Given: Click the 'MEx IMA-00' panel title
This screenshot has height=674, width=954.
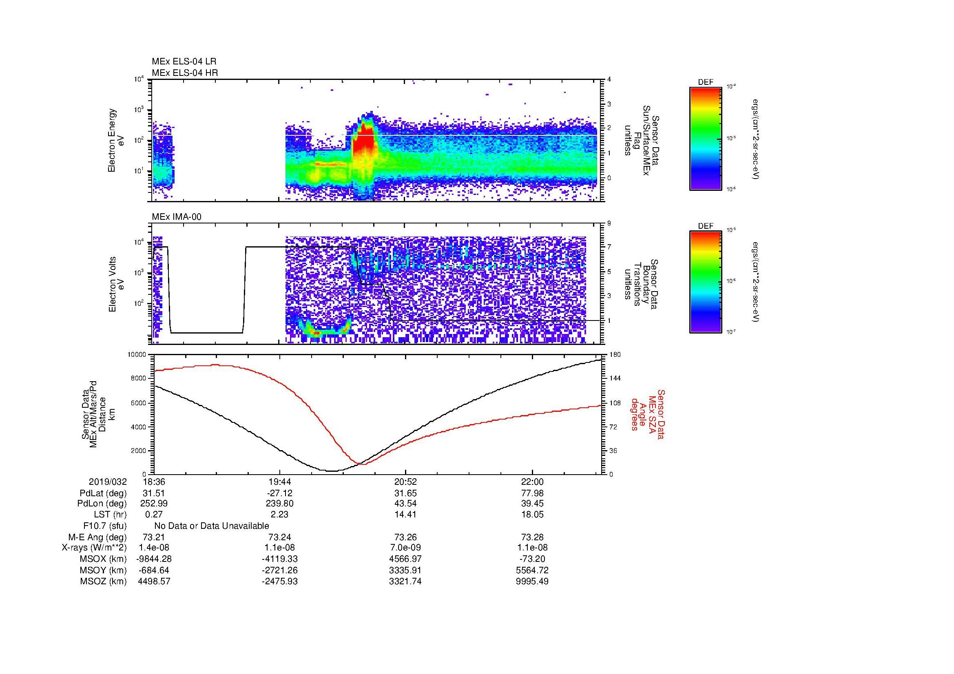Looking at the screenshot, I should pos(177,217).
